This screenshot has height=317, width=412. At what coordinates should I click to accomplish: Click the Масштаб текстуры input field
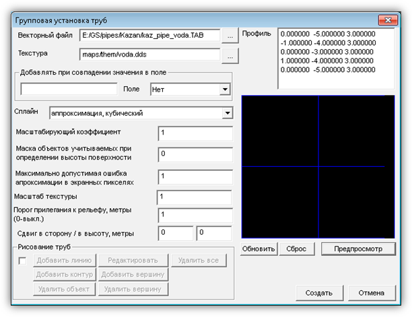(193, 197)
